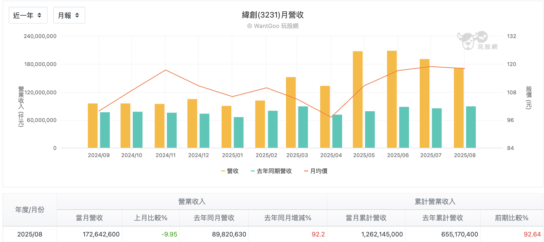
Task: Toggle 月均價 line in the chart legend
Action: click(x=316, y=171)
